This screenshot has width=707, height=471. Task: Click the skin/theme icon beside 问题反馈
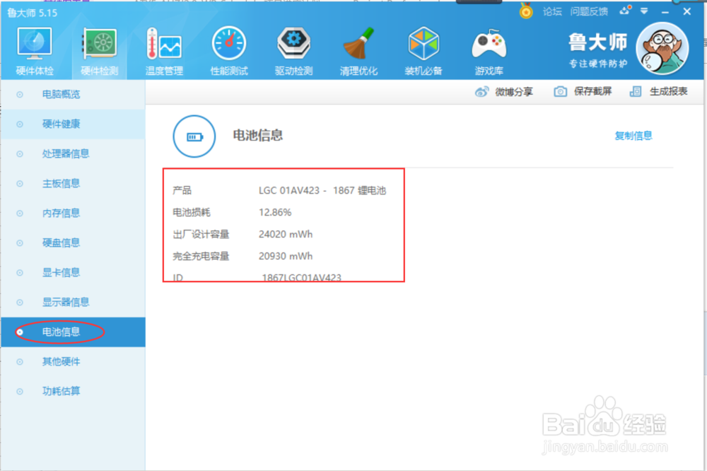[625, 11]
